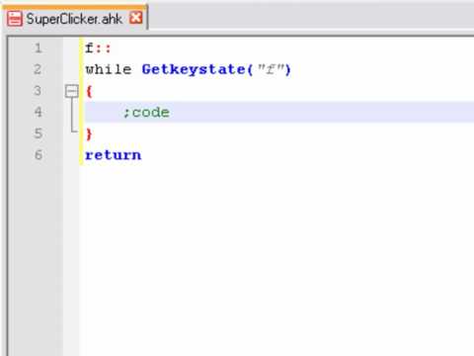The width and height of the screenshot is (474, 356).
Task: Click the ';code' comment on line 4
Action: coord(146,113)
